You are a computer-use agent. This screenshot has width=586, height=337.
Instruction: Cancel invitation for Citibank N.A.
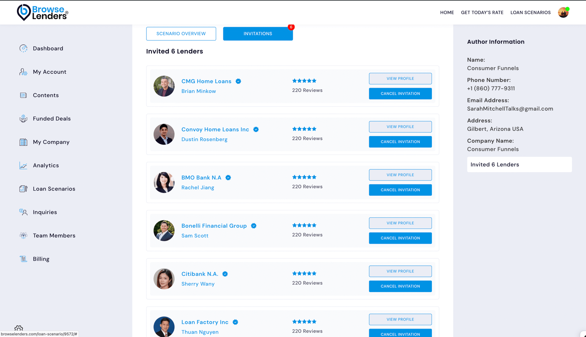pos(400,287)
